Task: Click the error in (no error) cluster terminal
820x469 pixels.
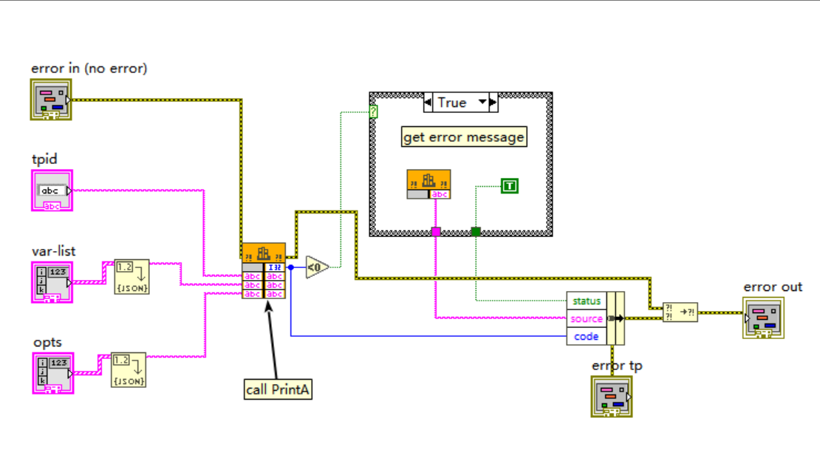Action: [x=50, y=99]
